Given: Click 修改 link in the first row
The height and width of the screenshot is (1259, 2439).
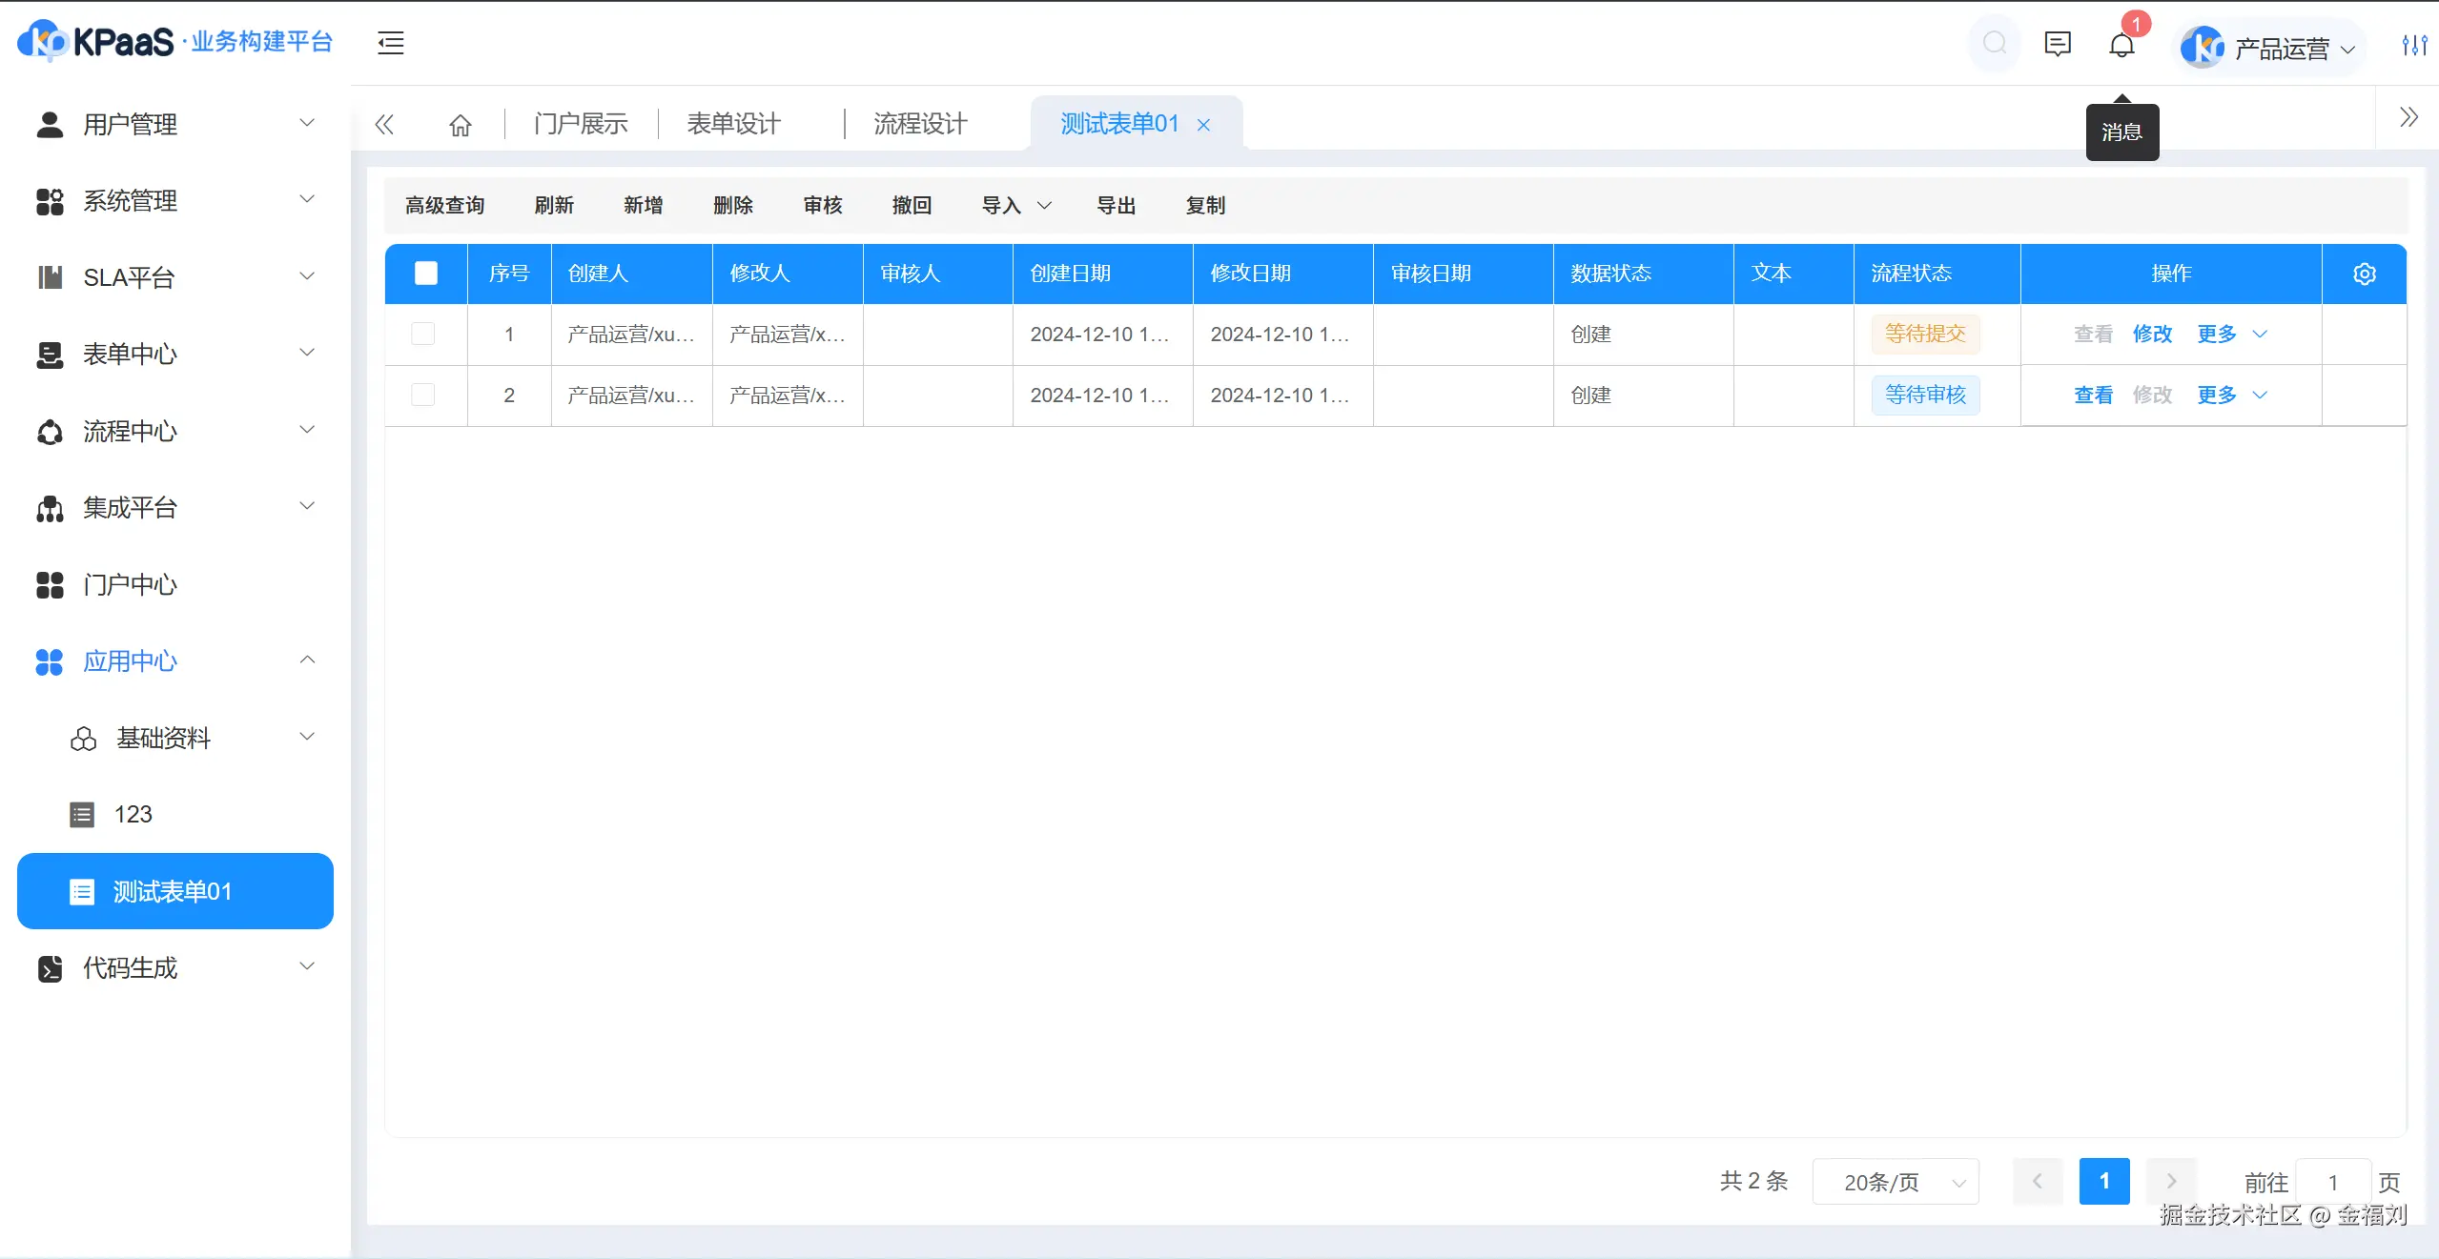Looking at the screenshot, I should click(2152, 334).
